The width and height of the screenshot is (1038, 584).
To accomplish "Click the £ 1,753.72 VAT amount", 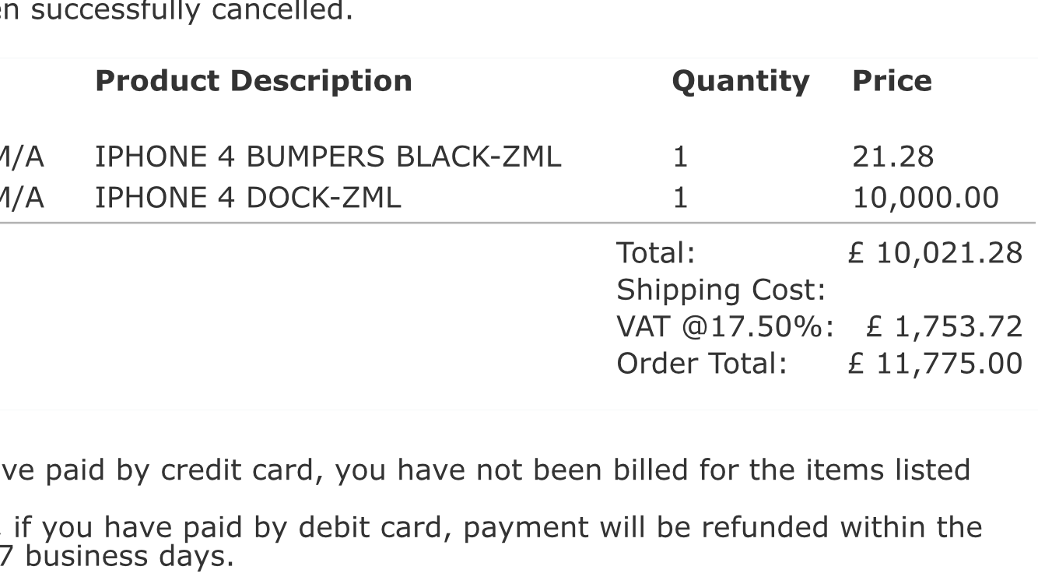I will tap(944, 328).
